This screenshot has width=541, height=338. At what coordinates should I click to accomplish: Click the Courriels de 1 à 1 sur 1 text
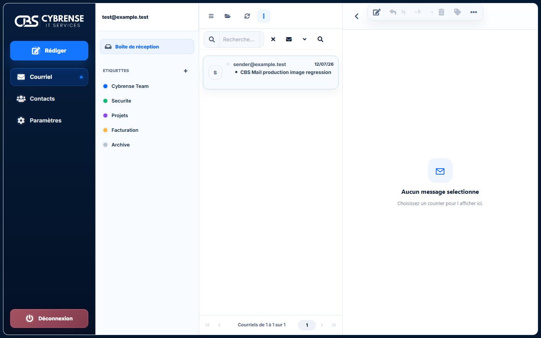(x=262, y=325)
